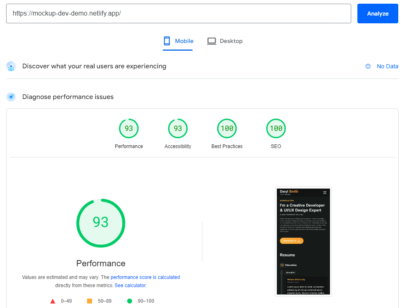Open the No Data link

(387, 66)
